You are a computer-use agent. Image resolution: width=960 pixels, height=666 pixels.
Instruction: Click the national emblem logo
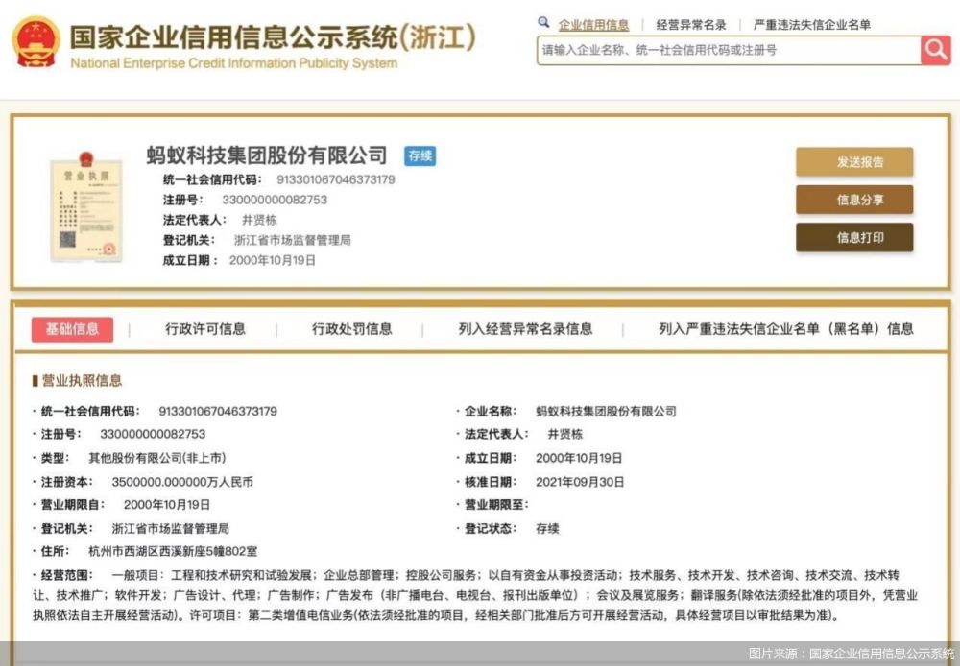36,41
